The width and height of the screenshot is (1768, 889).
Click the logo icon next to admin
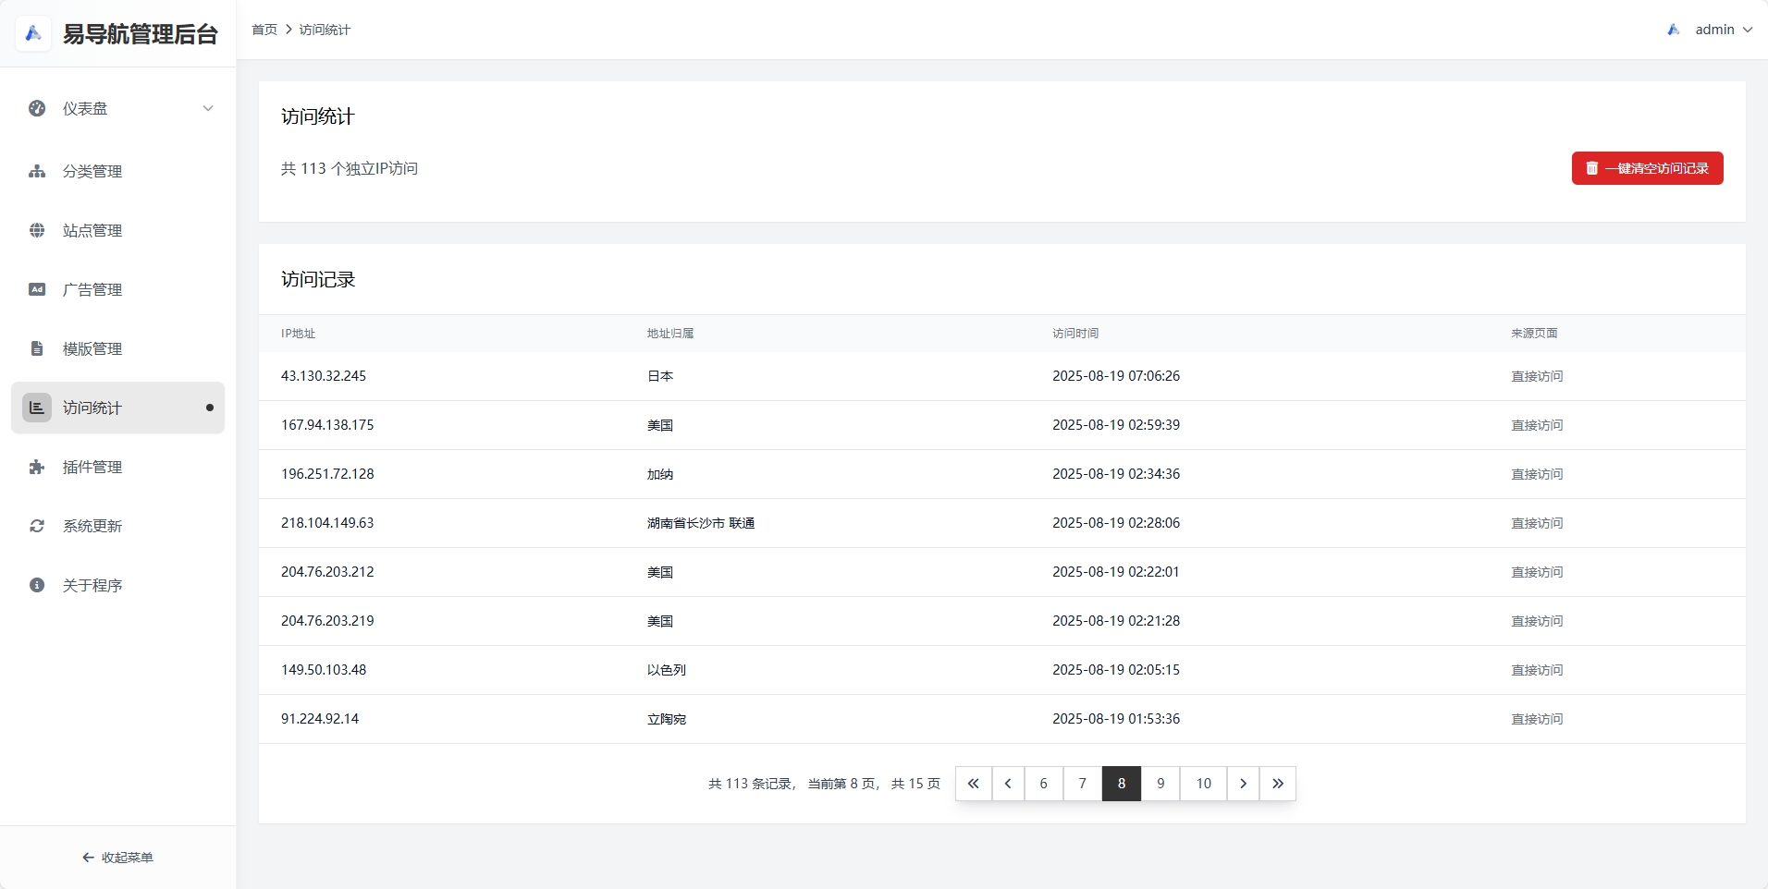[x=1674, y=29]
